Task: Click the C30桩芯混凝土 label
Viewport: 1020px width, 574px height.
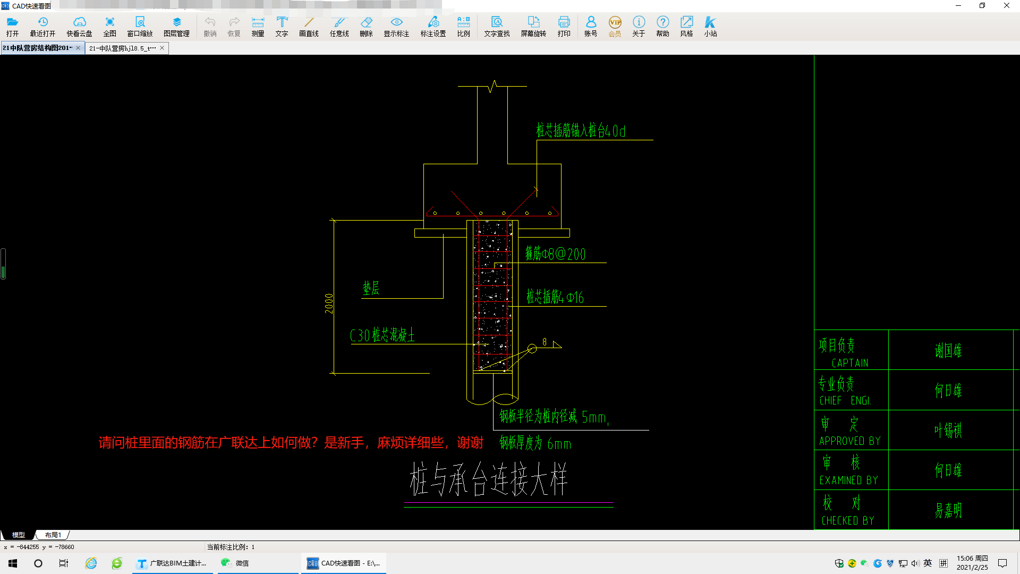Action: (382, 335)
